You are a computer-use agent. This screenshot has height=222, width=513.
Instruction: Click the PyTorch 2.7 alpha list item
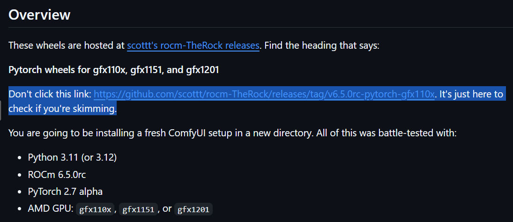click(x=65, y=192)
